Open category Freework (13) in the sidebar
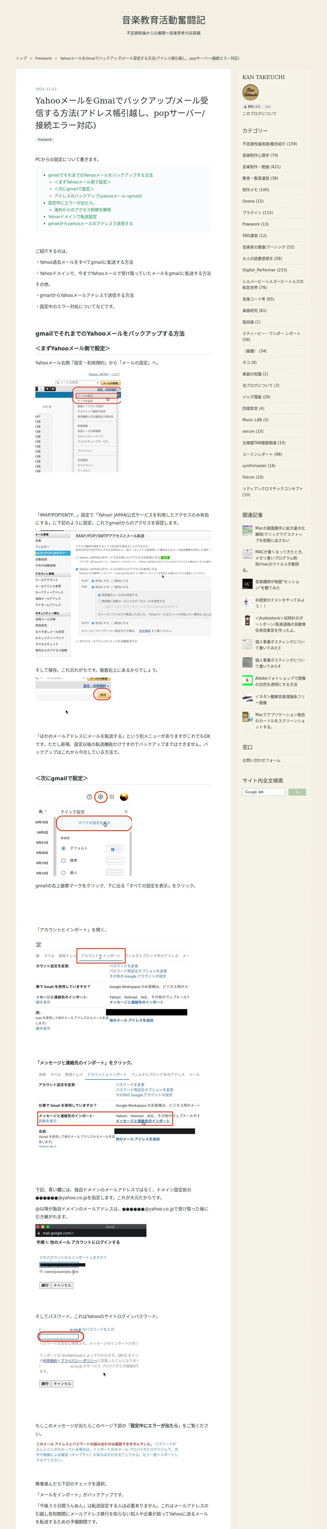 pos(255,224)
